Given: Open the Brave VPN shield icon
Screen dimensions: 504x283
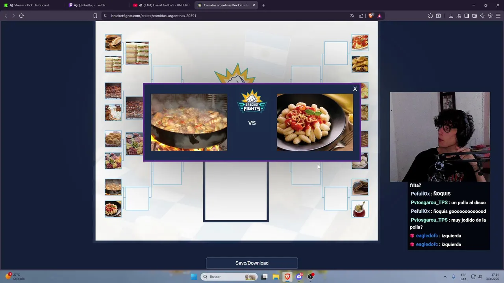Looking at the screenshot, I should pos(490,16).
